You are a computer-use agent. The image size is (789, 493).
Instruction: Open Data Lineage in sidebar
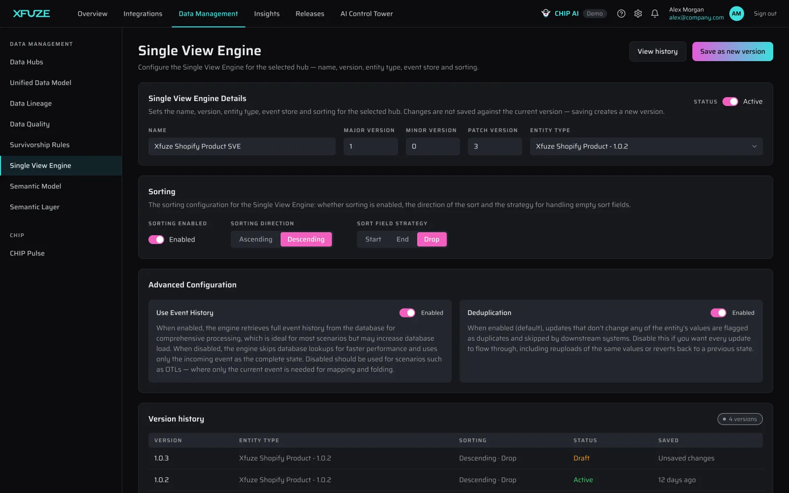tap(61, 104)
